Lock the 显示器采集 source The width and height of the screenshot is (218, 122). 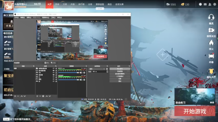click(x=56, y=70)
